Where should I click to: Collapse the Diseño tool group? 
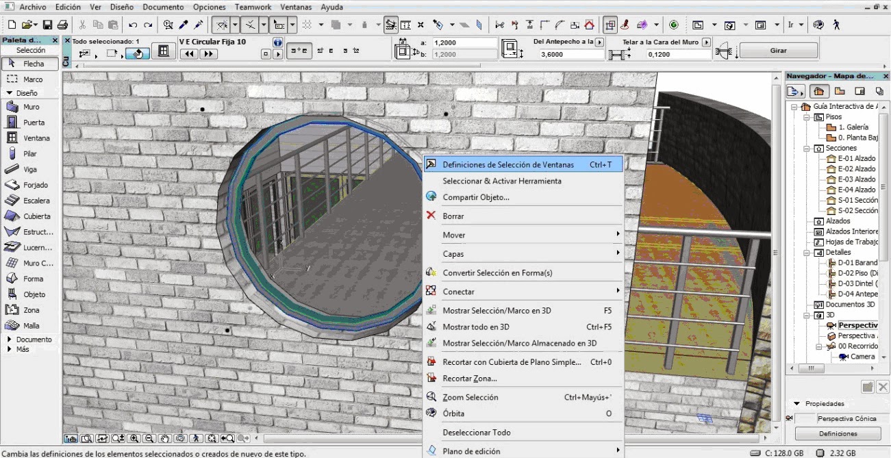point(10,93)
